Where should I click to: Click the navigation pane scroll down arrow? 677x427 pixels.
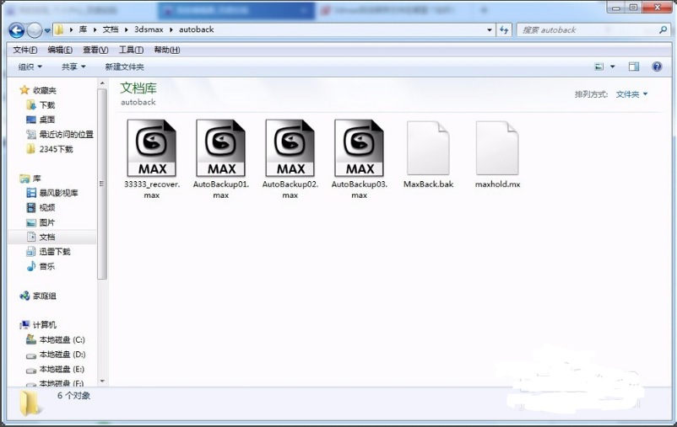(102, 381)
